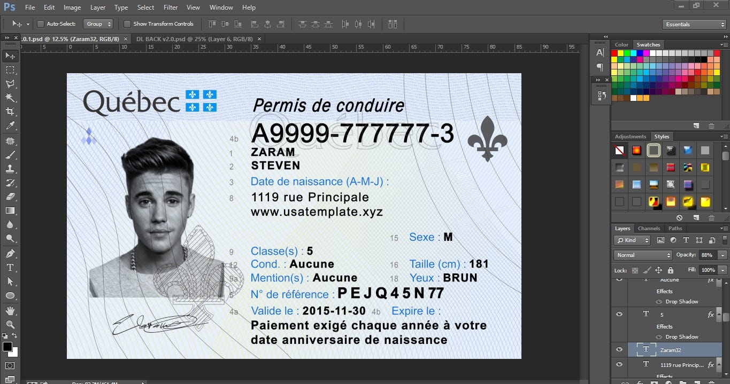Select the Move tool in the toolbox
The image size is (730, 384).
(x=10, y=56)
